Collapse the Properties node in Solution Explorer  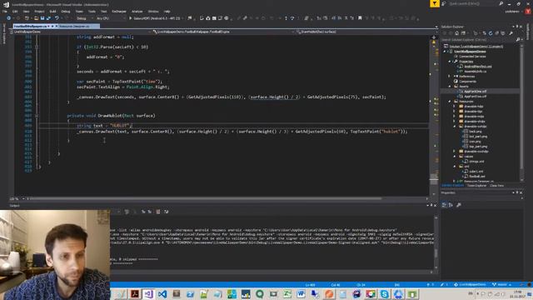coord(450,62)
